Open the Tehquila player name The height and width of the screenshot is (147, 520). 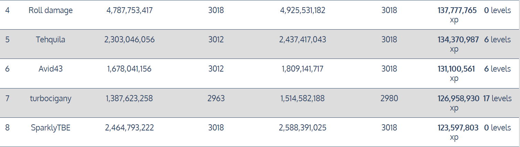[51, 40]
